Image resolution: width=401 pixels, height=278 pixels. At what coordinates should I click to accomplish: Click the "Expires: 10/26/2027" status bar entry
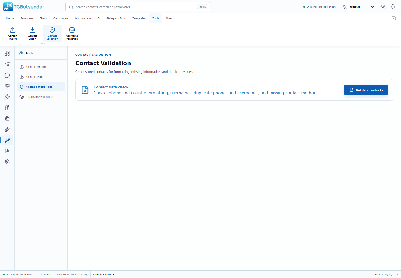387,275
